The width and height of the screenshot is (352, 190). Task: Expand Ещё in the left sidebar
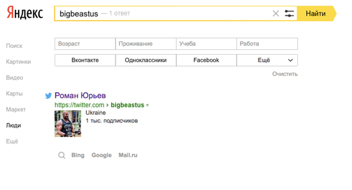tap(12, 141)
